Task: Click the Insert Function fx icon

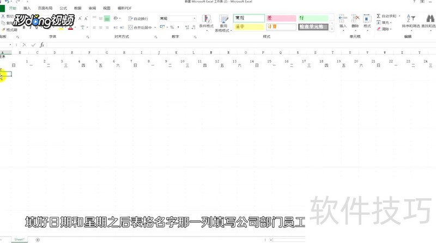Action: point(42,45)
